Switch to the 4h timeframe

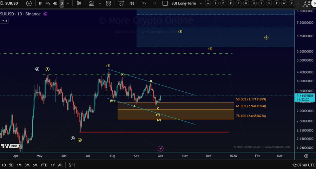(47, 3)
